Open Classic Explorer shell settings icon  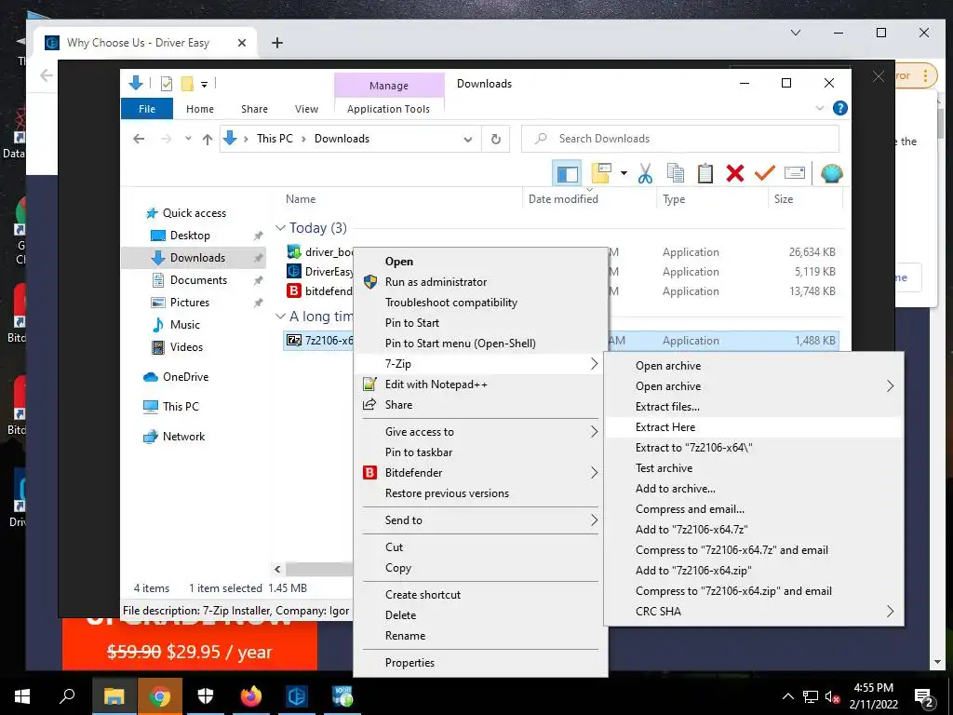[x=831, y=174]
